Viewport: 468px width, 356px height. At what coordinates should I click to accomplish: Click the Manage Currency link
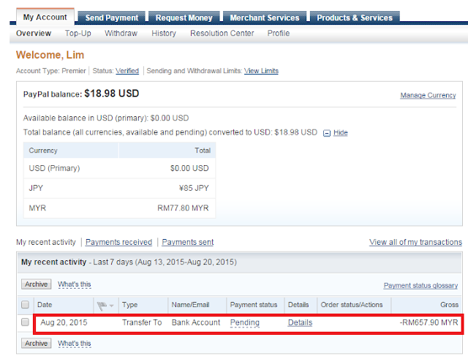[428, 96]
